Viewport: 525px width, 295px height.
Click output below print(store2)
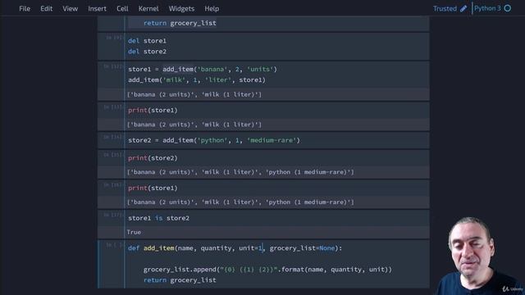240,172
